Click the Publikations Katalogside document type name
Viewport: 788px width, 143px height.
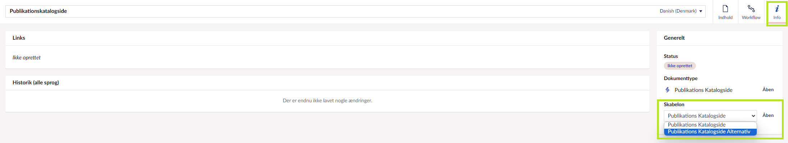[703, 90]
